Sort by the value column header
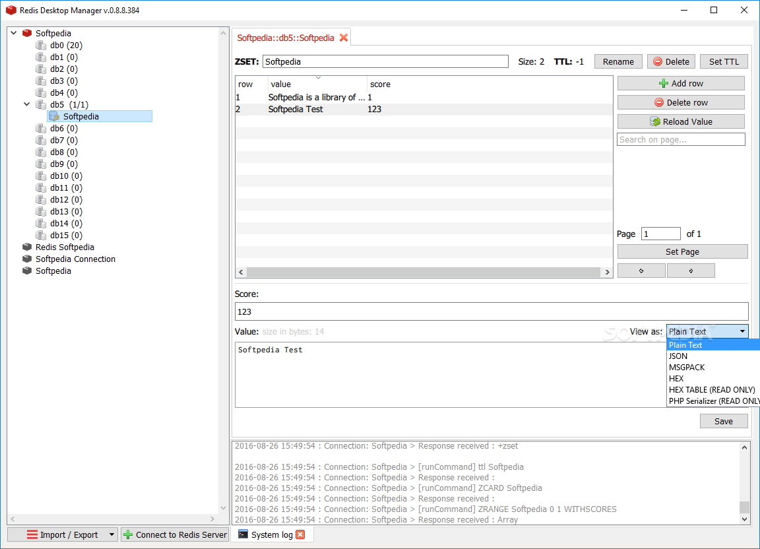 click(x=317, y=84)
